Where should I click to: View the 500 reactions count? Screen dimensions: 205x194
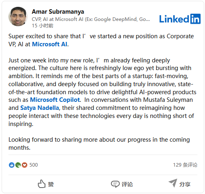33,165
